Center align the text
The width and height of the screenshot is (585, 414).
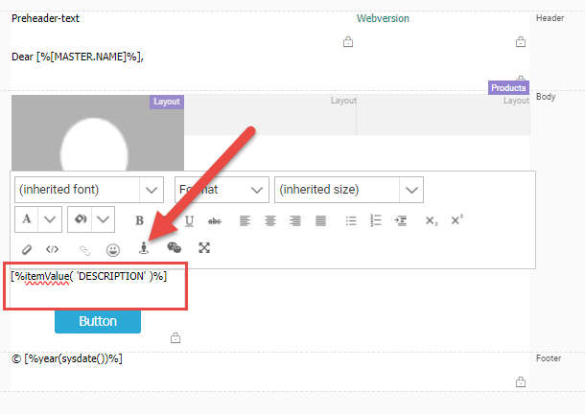[270, 220]
